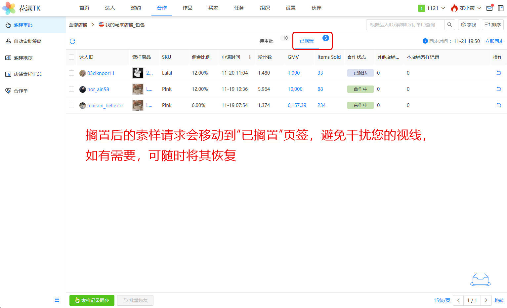
Task: Sort by 申请时间 column arrow
Action: coord(250,57)
